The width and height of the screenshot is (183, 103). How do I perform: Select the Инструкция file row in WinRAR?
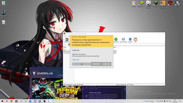tap(67, 53)
